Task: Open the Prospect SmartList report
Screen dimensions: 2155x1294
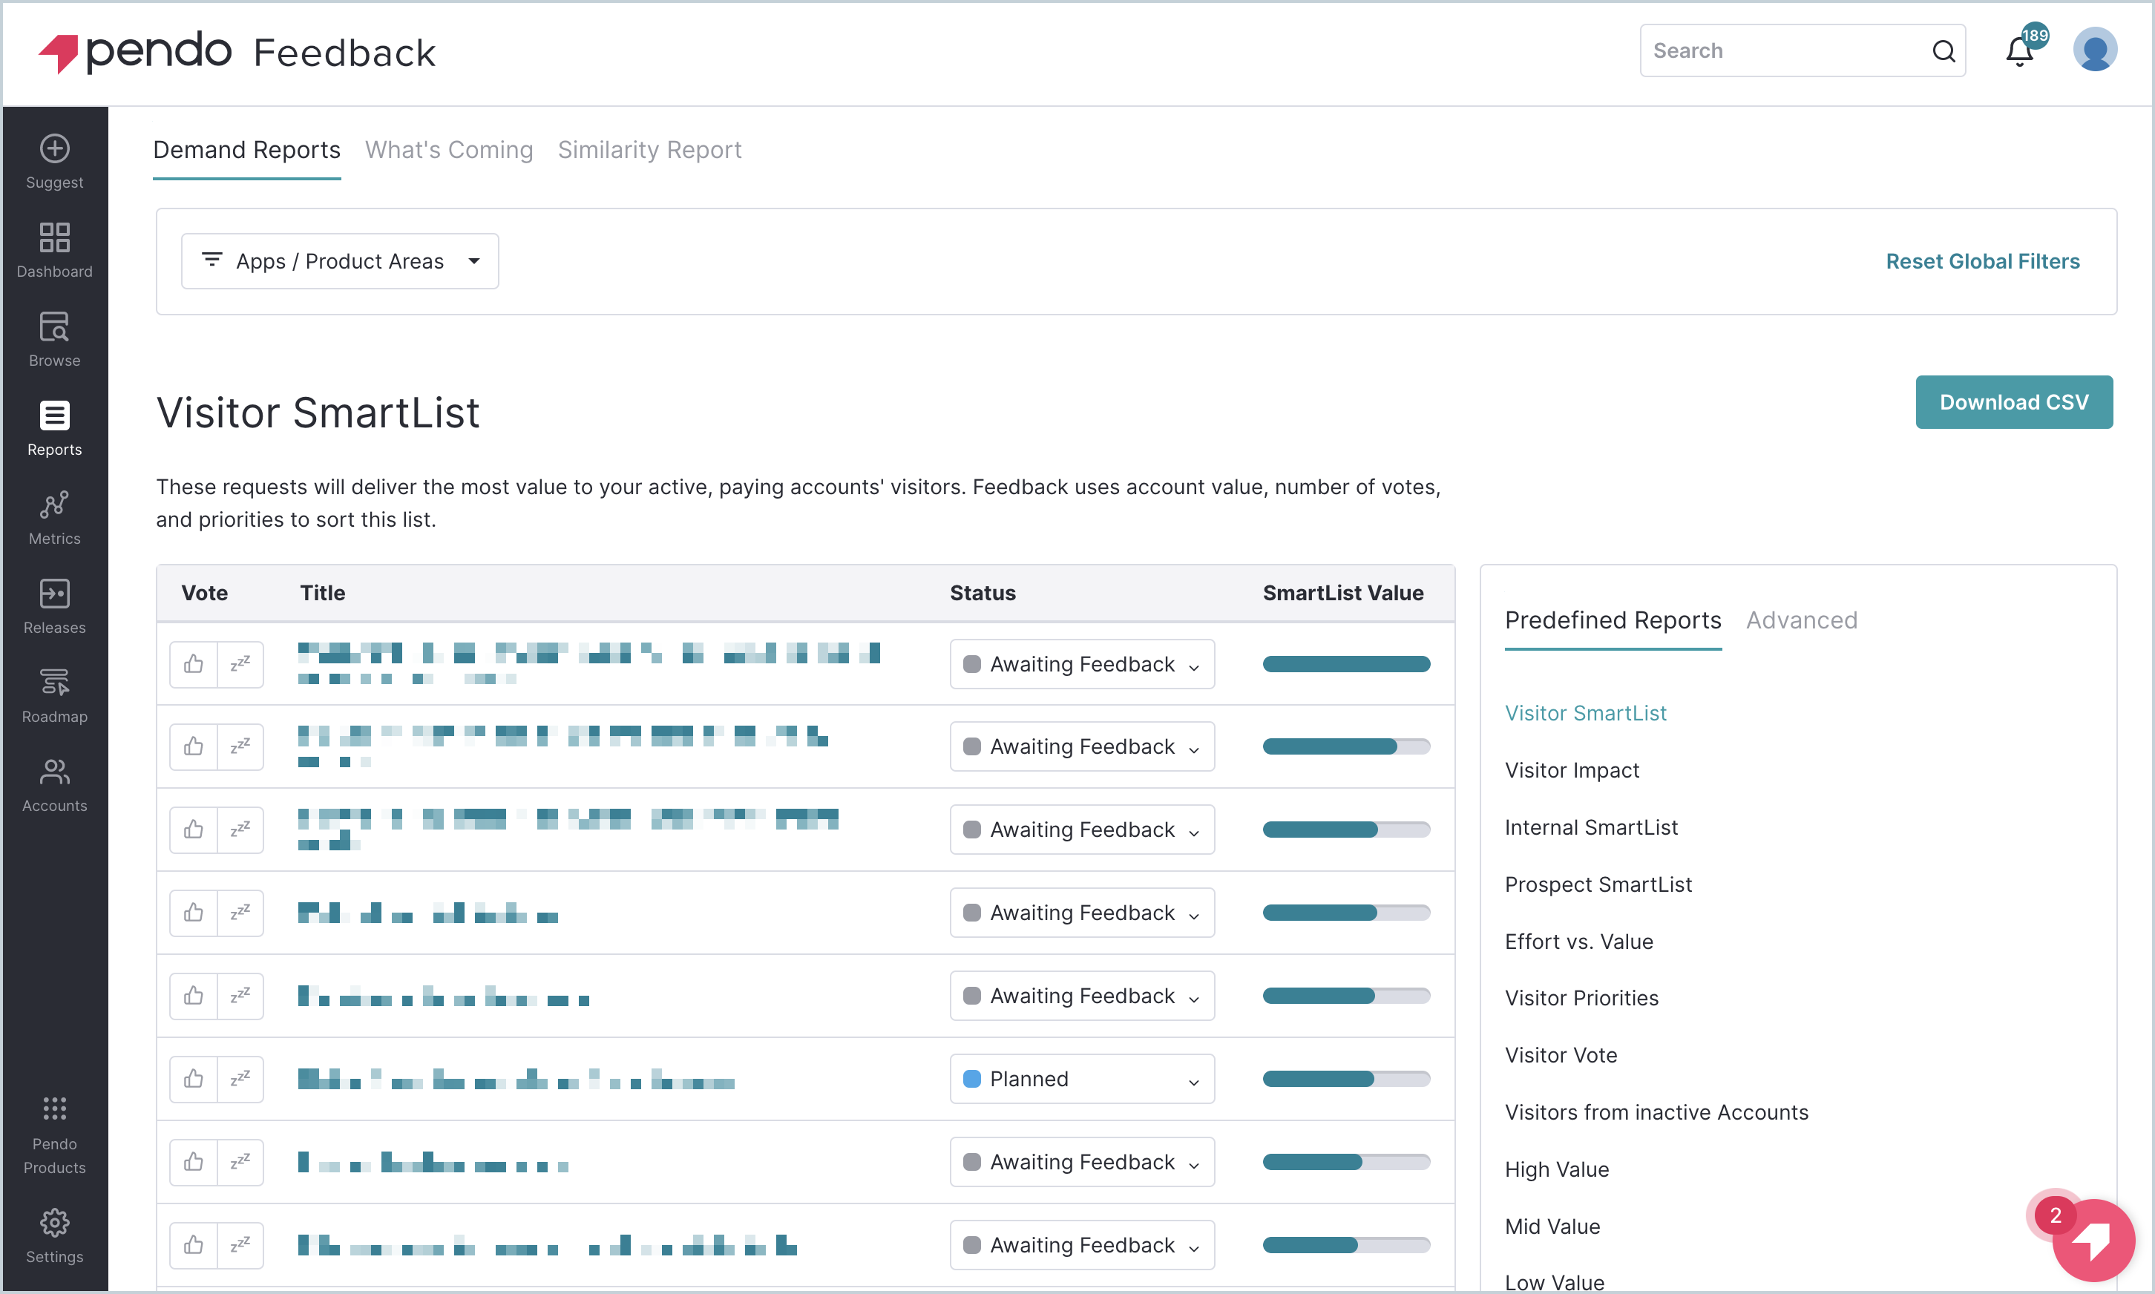Action: coord(1598,884)
